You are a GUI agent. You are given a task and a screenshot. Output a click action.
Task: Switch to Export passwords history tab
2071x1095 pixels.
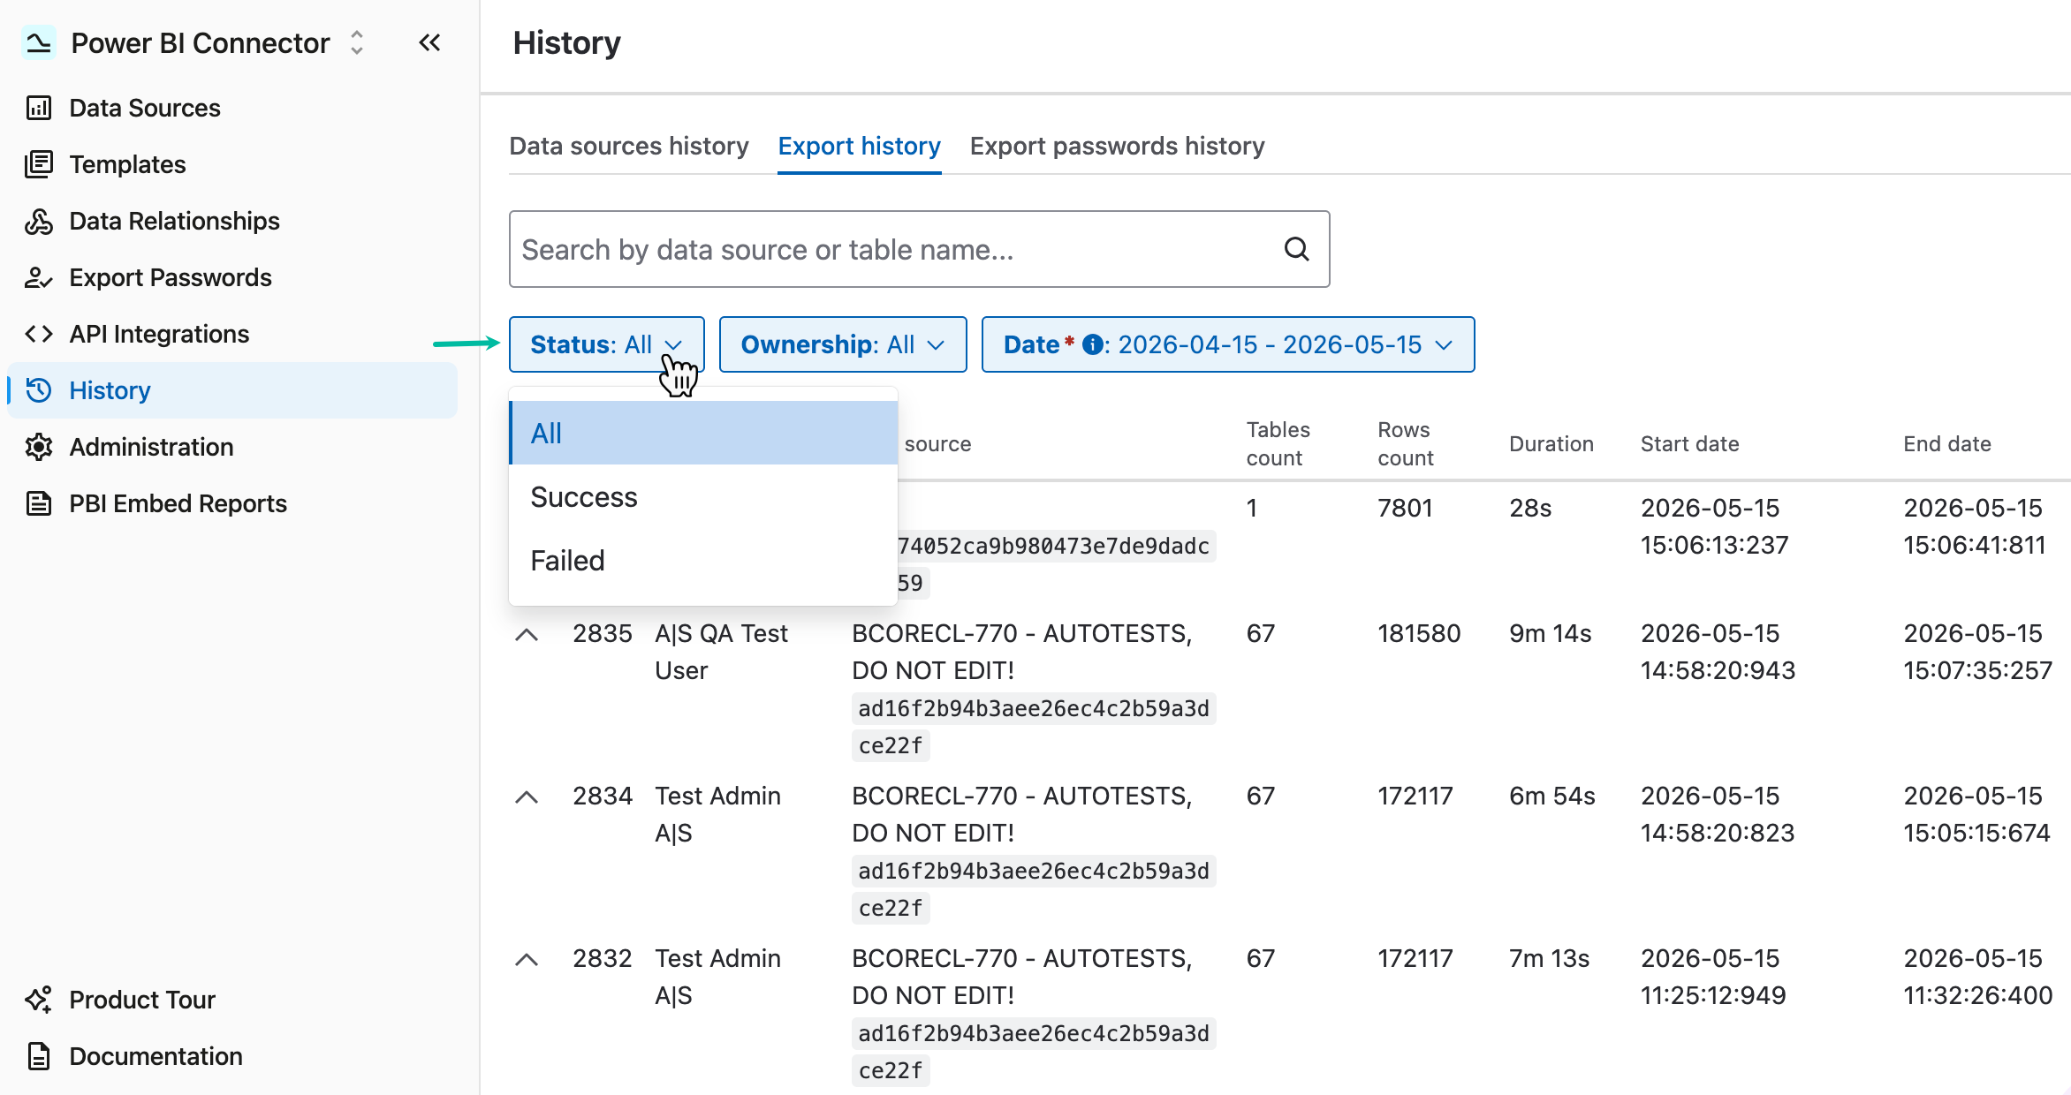[1117, 146]
